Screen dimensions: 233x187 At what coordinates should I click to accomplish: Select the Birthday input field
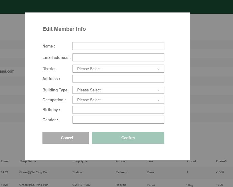118,110
